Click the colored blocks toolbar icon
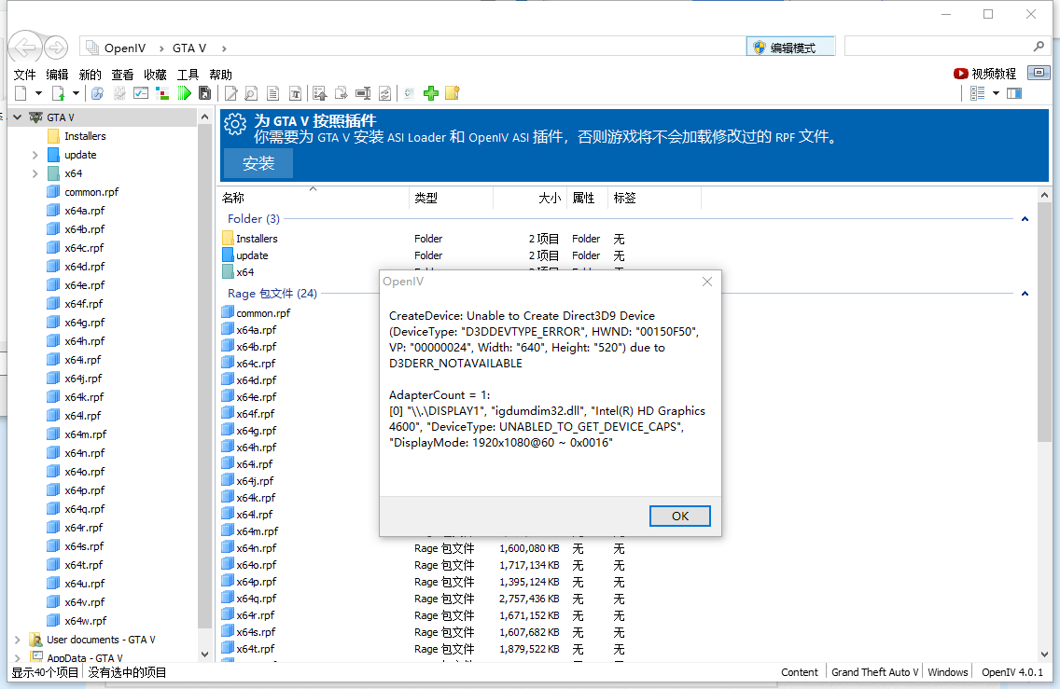 [x=162, y=93]
